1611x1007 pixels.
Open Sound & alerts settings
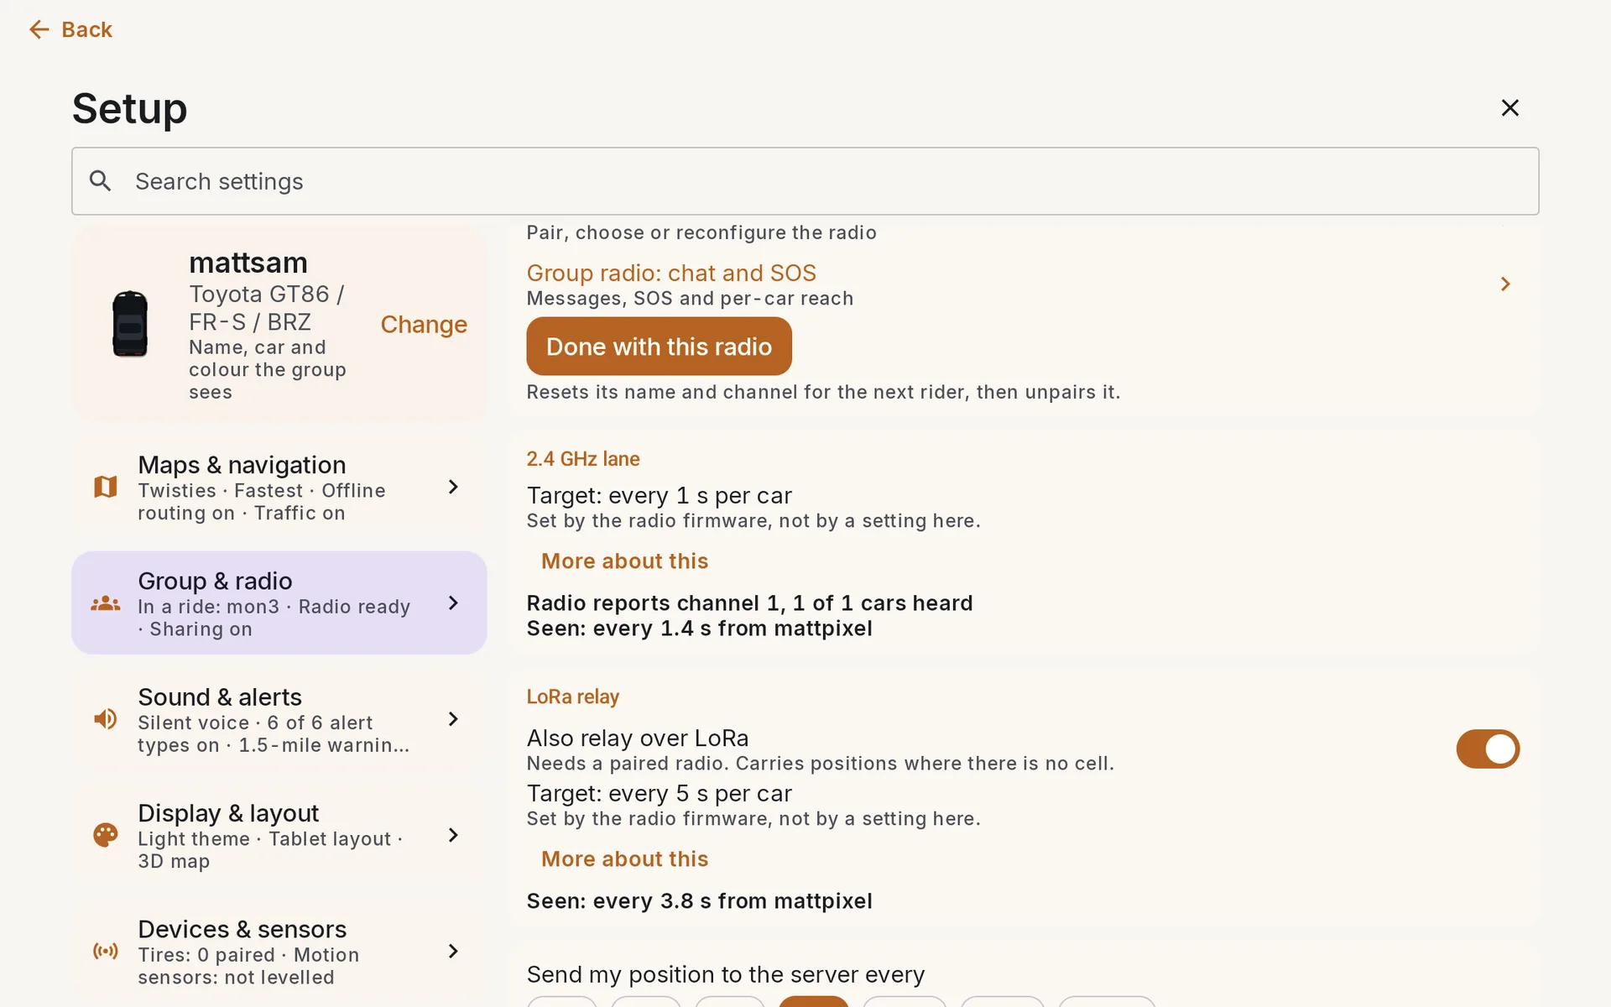[x=279, y=719]
